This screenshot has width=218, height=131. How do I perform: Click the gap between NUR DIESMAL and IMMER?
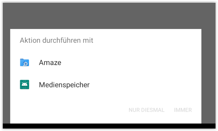tap(169, 110)
